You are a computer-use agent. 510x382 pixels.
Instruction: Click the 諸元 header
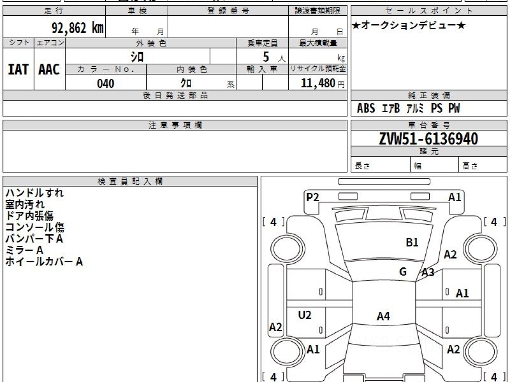(429, 152)
